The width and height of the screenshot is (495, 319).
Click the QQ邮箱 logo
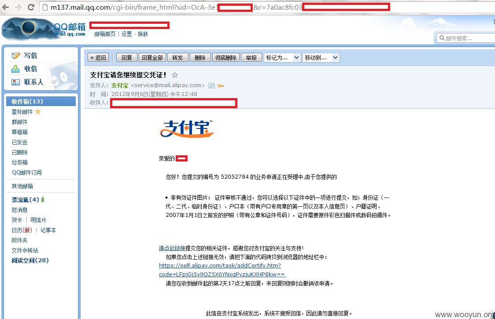pos(44,29)
